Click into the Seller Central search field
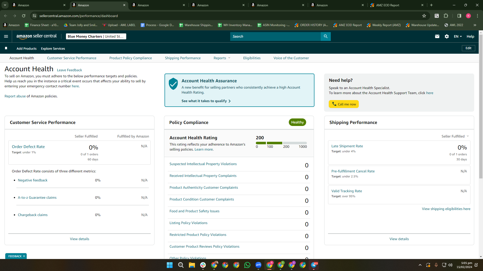Viewport: 483px width, 271px height. click(x=275, y=36)
